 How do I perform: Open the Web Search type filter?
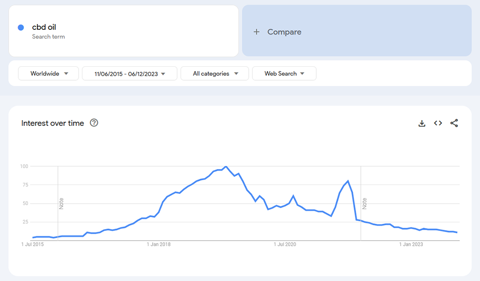pos(284,73)
